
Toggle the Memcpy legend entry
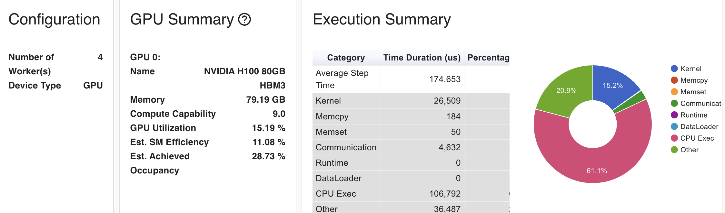click(693, 80)
